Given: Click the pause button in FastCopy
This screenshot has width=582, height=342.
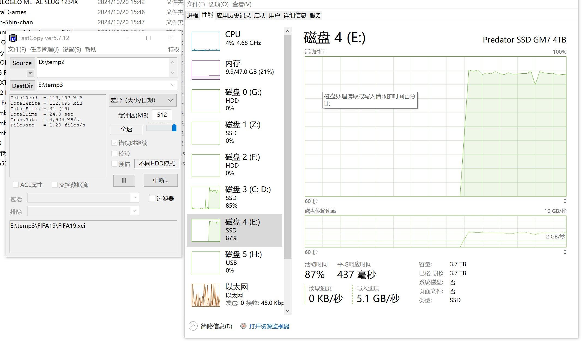Looking at the screenshot, I should coord(124,180).
